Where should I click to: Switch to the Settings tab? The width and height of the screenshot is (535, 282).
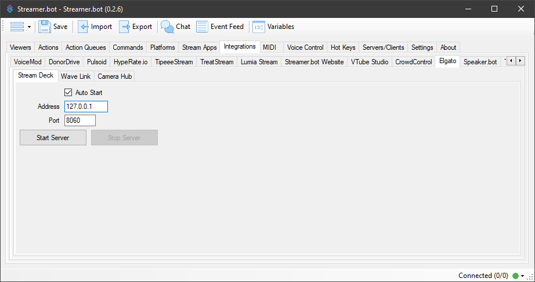pyautogui.click(x=422, y=47)
